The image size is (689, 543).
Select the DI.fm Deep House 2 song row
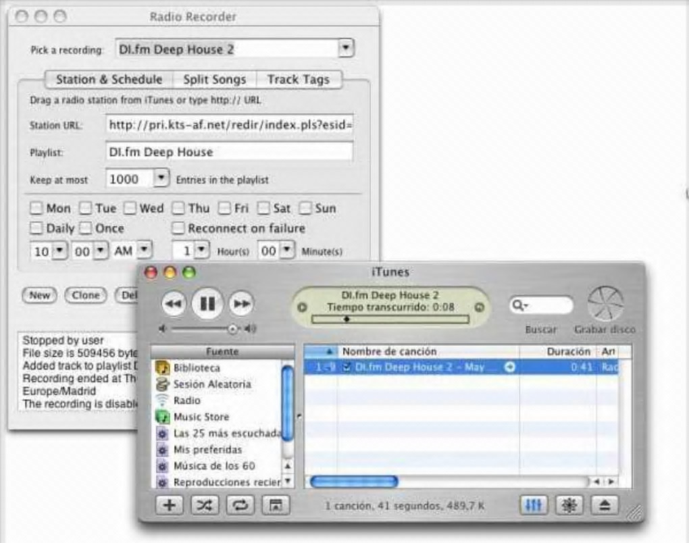coord(461,367)
